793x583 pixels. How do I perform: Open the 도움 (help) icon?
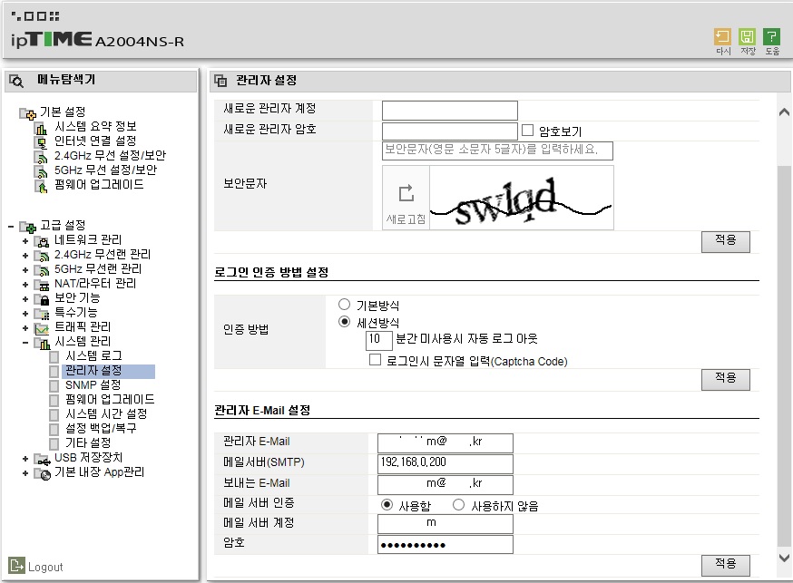[x=771, y=37]
